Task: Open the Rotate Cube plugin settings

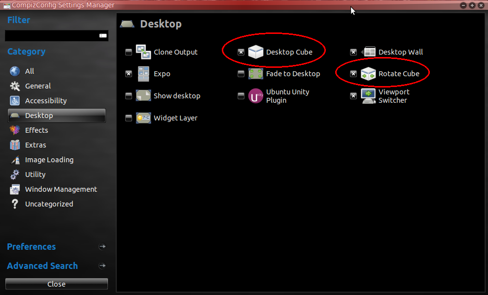Action: click(x=368, y=73)
